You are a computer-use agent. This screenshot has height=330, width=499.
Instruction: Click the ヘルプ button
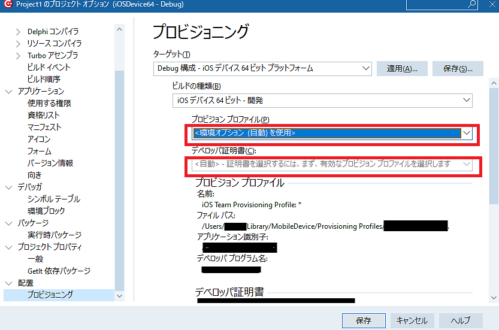click(x=461, y=320)
